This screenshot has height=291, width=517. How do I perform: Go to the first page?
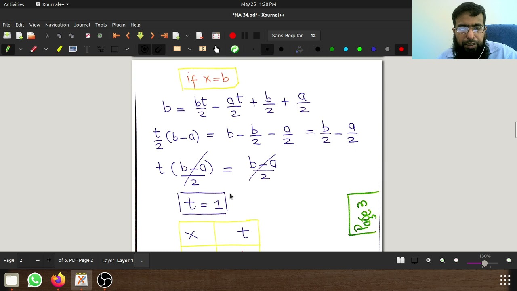[116, 36]
